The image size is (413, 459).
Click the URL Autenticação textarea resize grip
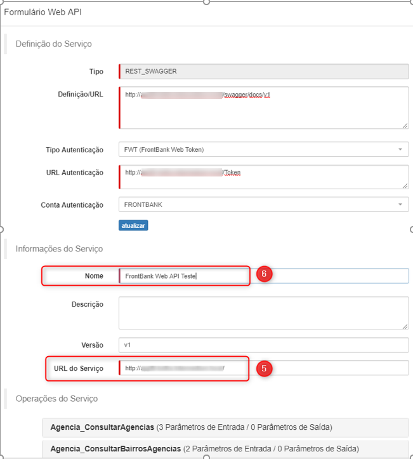tap(405, 185)
